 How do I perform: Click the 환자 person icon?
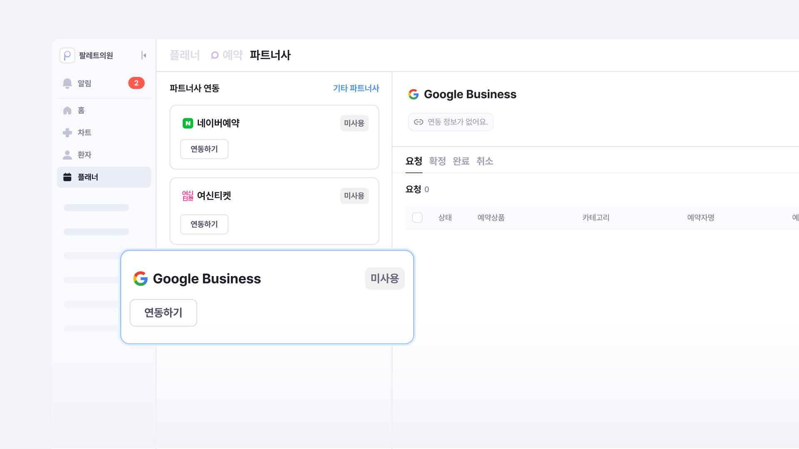(67, 155)
